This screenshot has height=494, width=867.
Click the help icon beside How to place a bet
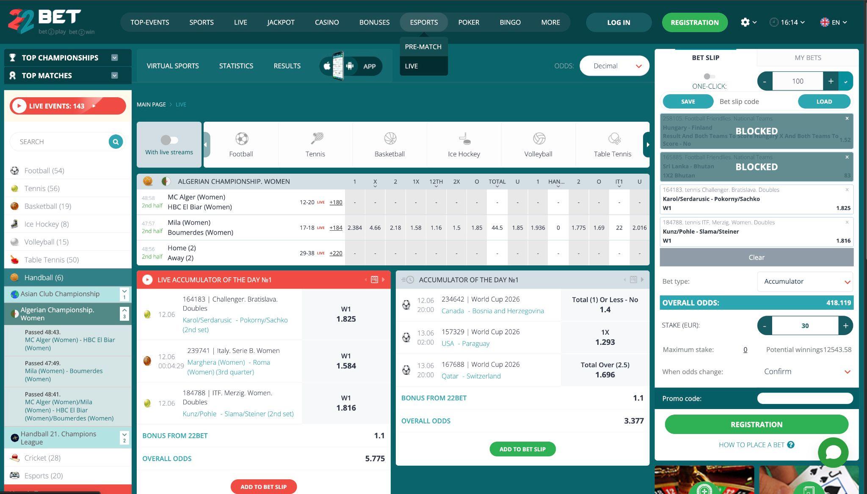pos(791,445)
